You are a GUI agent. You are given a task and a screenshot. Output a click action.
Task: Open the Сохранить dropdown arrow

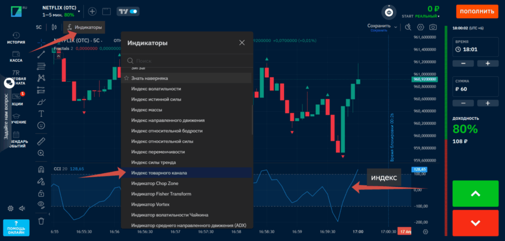point(395,26)
